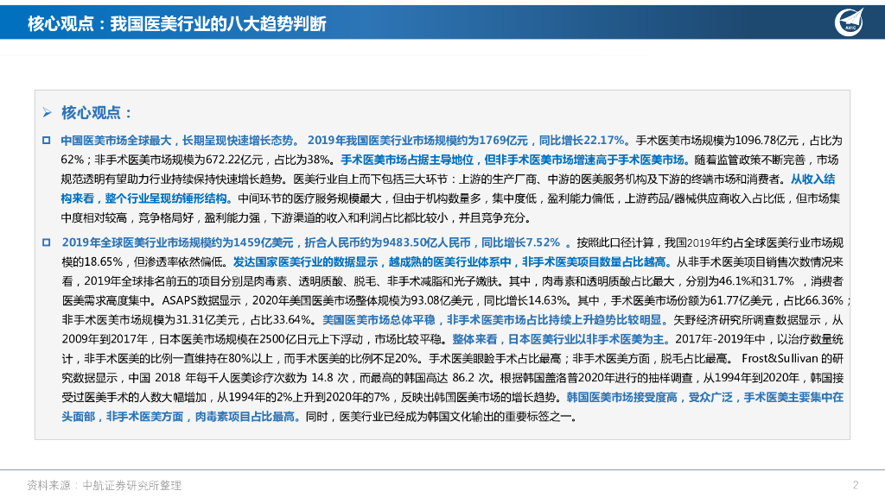Click the text 非手术医美市场规模为31.31亿美元
The width and height of the screenshot is (885, 497).
click(x=150, y=320)
